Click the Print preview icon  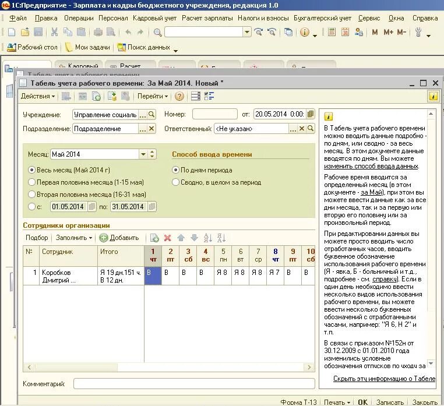[111, 32]
